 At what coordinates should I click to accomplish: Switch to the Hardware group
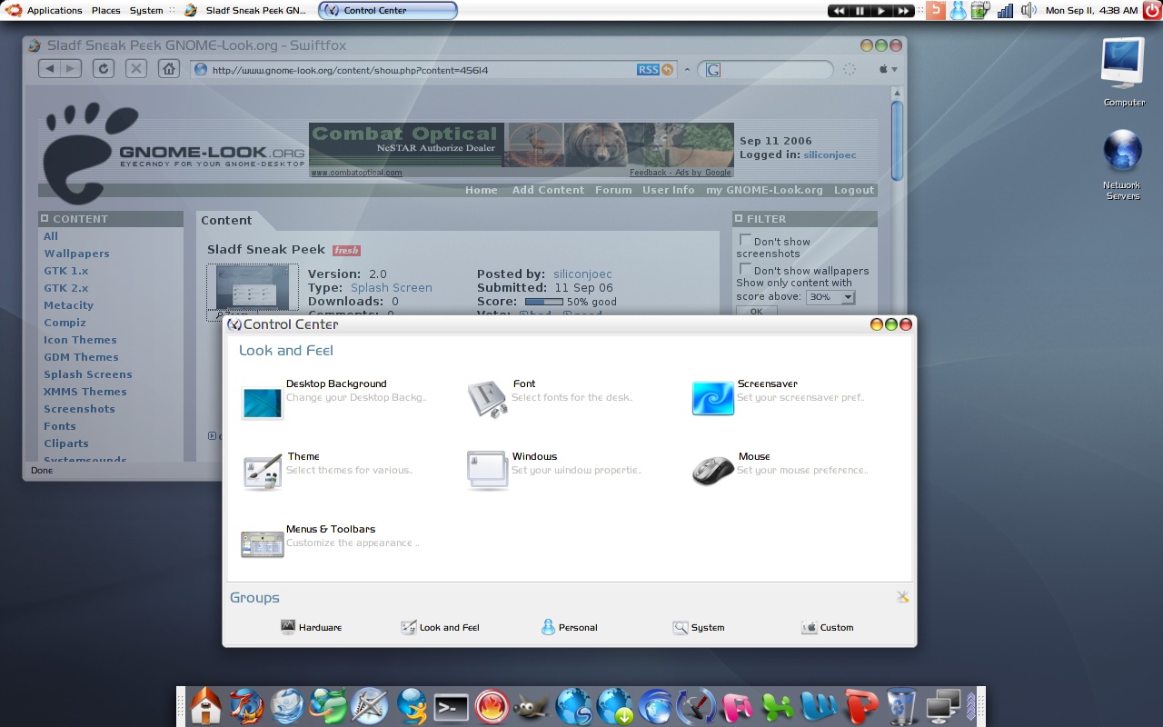coord(311,627)
